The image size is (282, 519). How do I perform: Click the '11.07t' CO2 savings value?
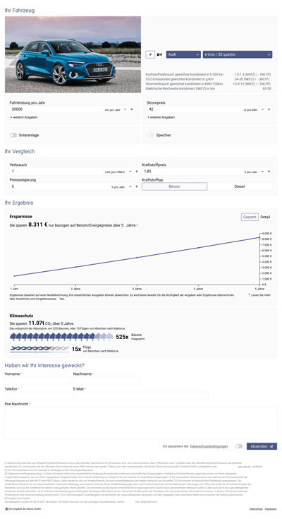(x=37, y=323)
